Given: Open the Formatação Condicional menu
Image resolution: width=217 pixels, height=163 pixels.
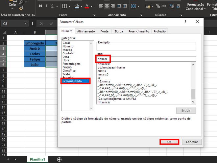Looking at the screenshot, I should (196, 7).
